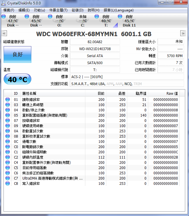This screenshot has width=189, height=216.
Task: Click the NV 快取大小 value field
Action: 171,49
